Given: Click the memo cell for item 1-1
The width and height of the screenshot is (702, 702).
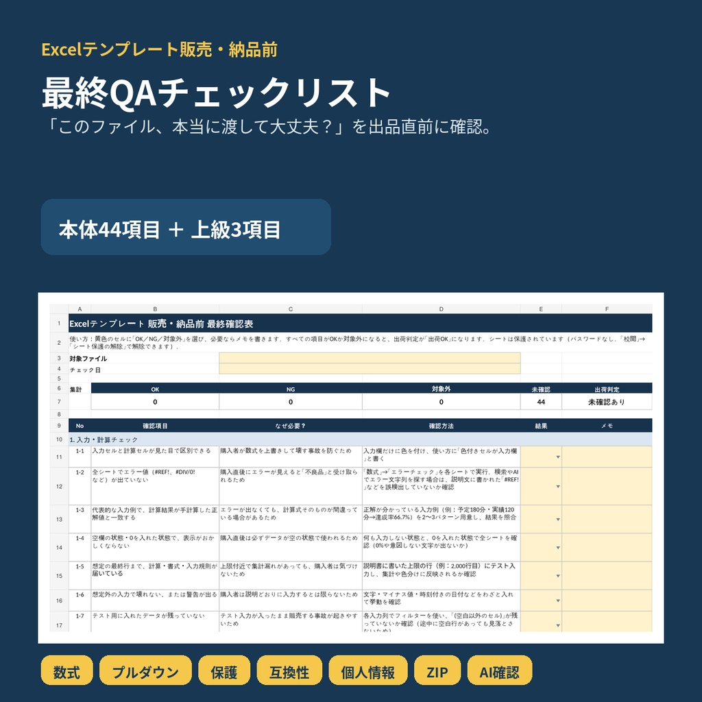Looking at the screenshot, I should pyautogui.click(x=607, y=457).
